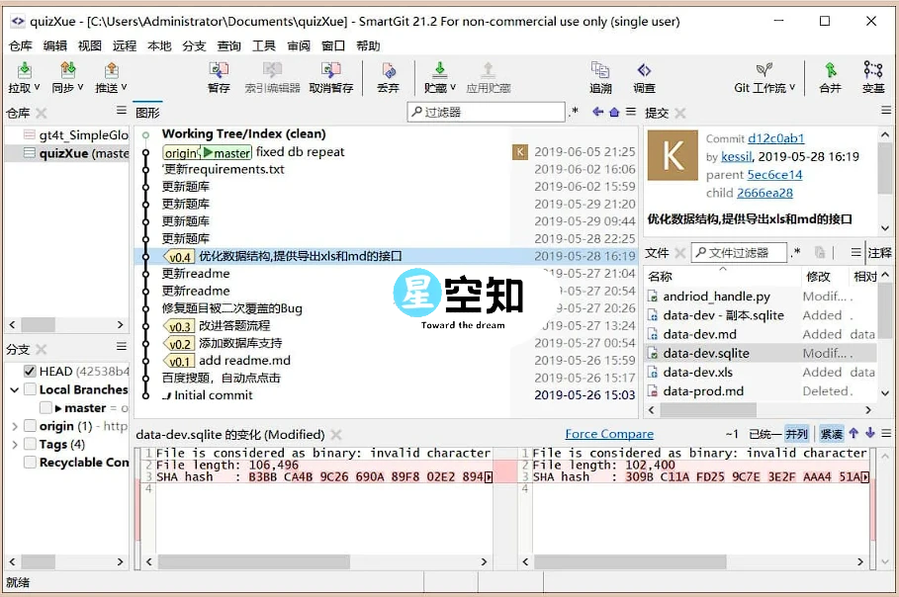Check the Local Branches checkbox

28,388
